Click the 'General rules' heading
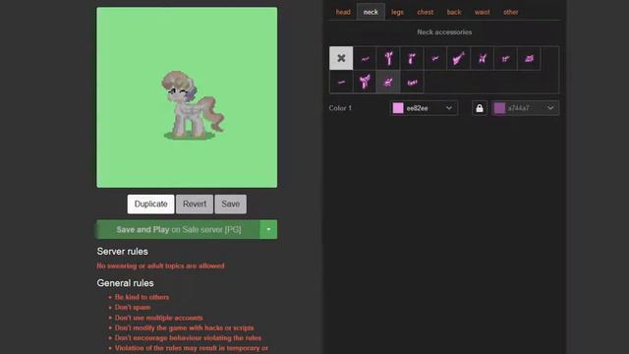The height and width of the screenshot is (354, 629). (125, 283)
